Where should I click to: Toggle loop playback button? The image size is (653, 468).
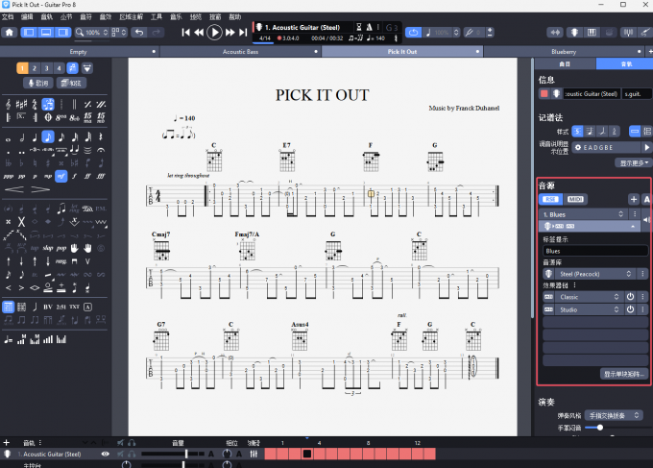pyautogui.click(x=413, y=32)
